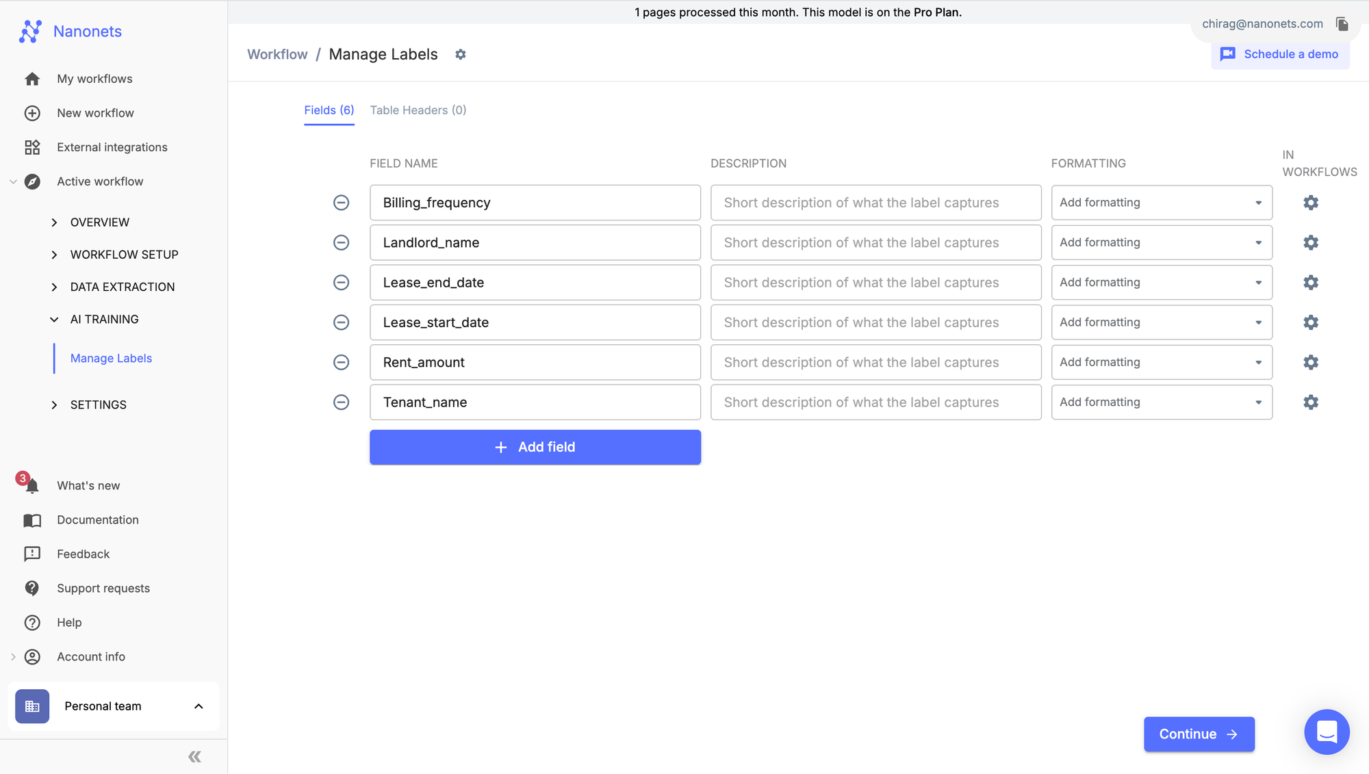
Task: Click settings gear next to Manage Labels title
Action: tap(461, 55)
